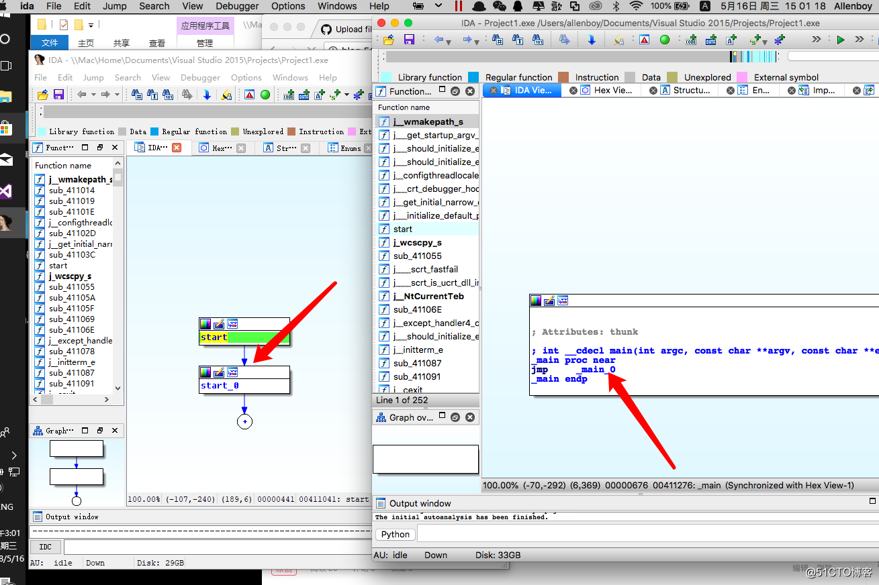Open forward-history dropdown arrow in Mac IDA
The width and height of the screenshot is (879, 585).
pyautogui.click(x=477, y=42)
